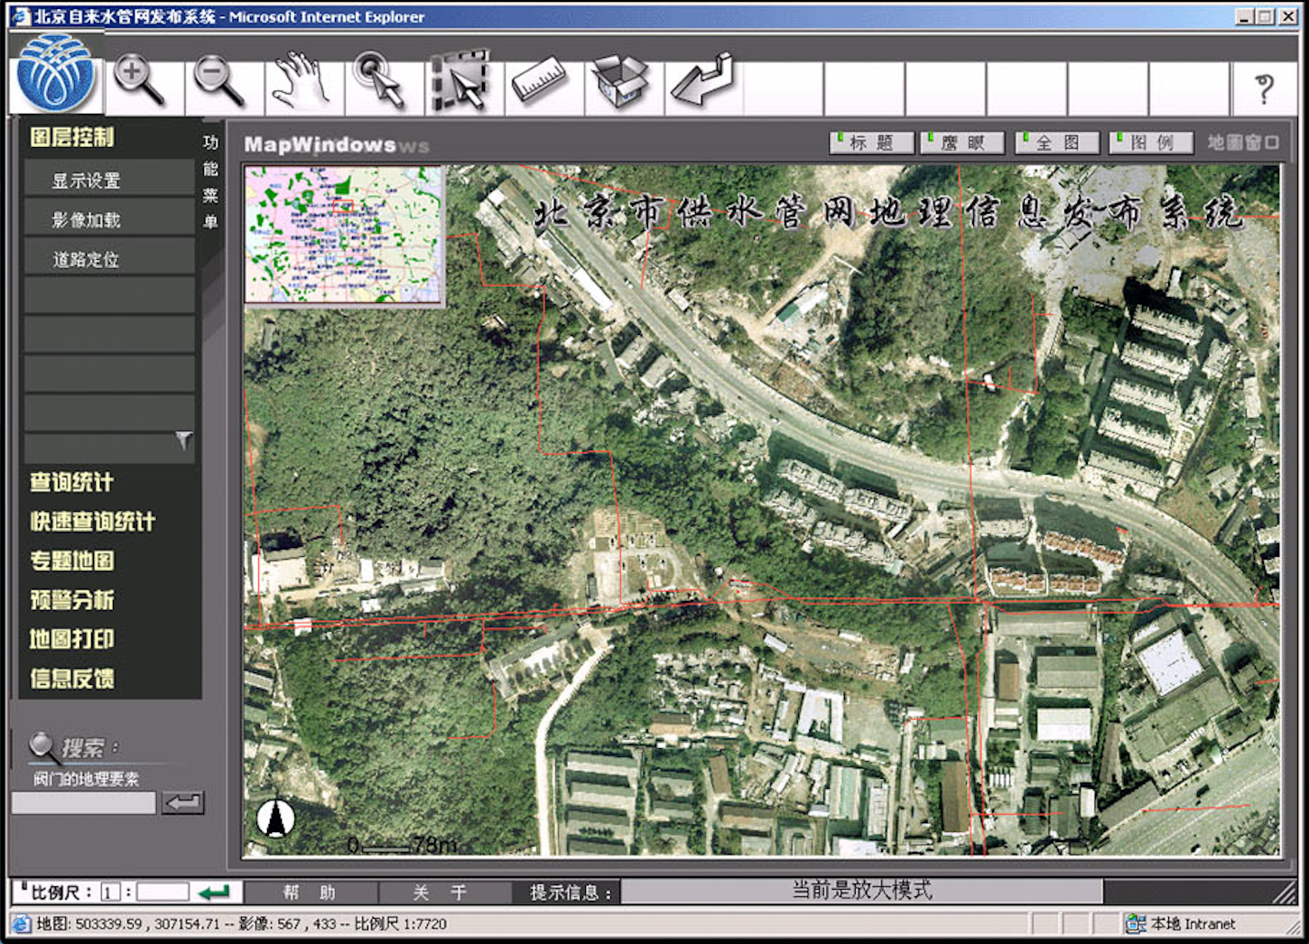This screenshot has height=944, width=1309.
Task: Toggle the 图例 legend display
Action: tap(1151, 143)
